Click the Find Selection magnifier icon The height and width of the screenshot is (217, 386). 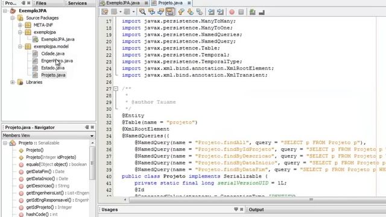point(142,12)
